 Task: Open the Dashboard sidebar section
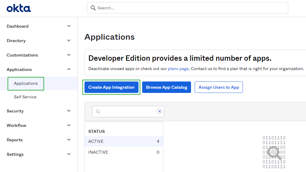(18, 26)
